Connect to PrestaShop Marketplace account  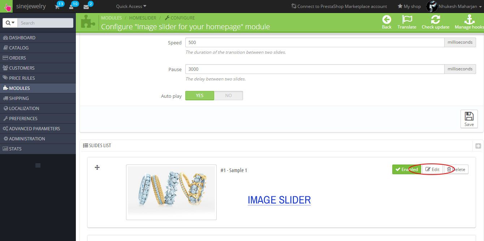[x=339, y=6]
